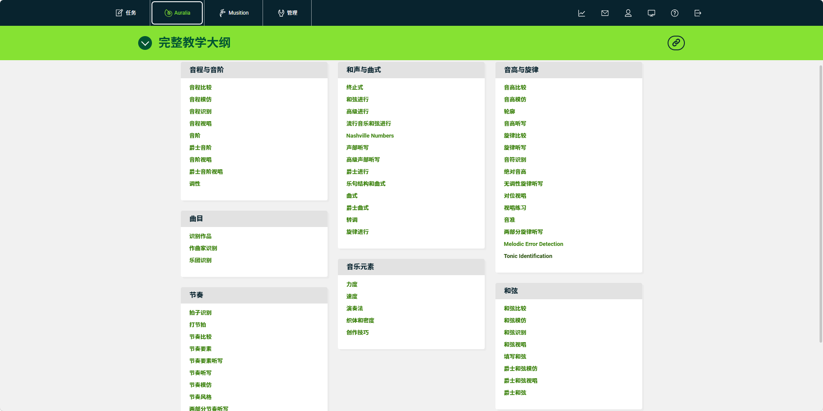Open the 识别作品 topic
This screenshot has height=411, width=823.
click(x=201, y=236)
